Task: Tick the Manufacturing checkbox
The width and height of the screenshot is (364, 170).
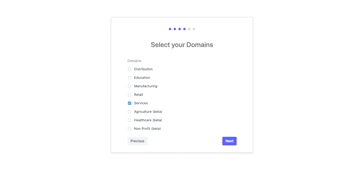Action: click(129, 86)
